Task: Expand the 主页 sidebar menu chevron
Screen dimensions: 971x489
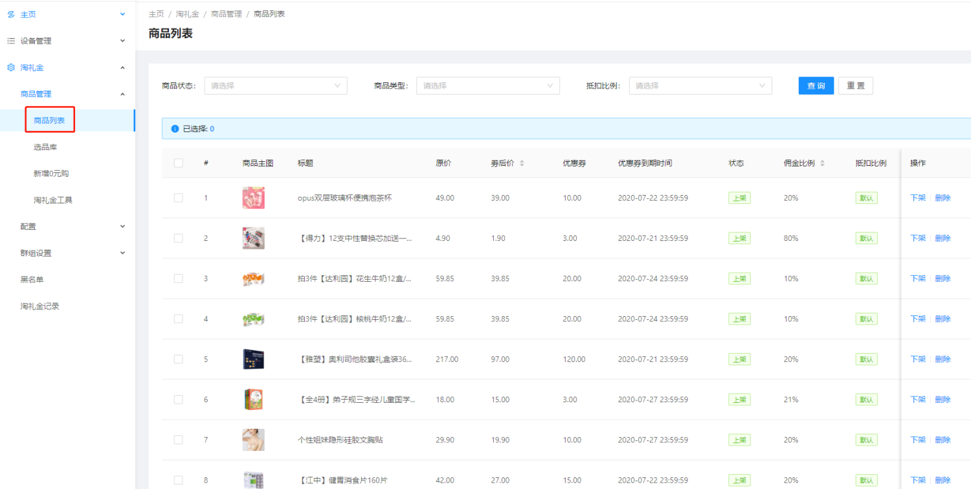Action: [122, 14]
